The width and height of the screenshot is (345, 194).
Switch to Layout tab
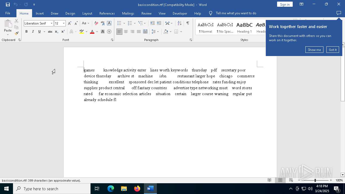tap(87, 13)
